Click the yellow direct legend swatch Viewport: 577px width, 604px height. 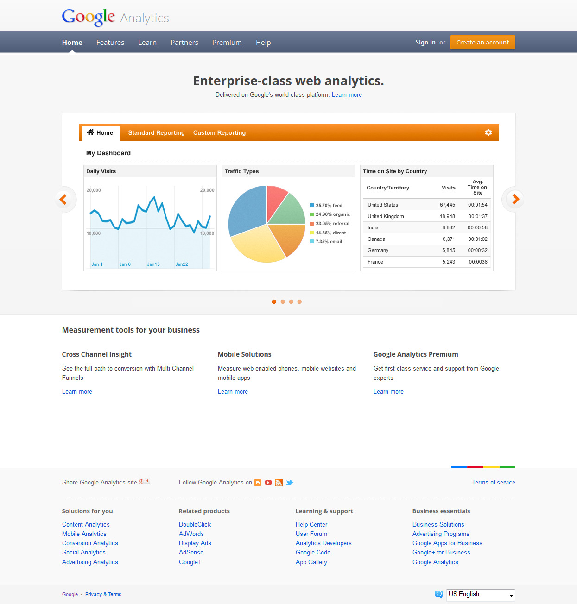[x=312, y=233]
